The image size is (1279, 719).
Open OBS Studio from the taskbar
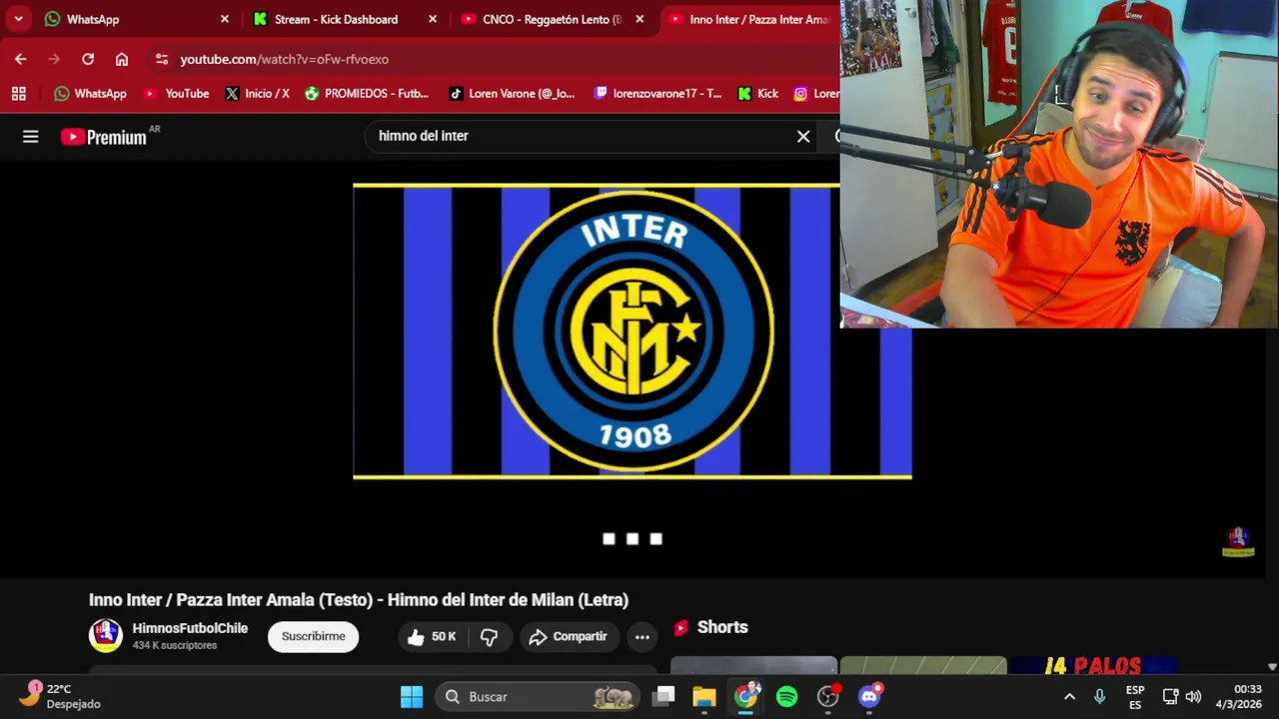point(828,696)
